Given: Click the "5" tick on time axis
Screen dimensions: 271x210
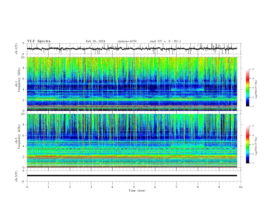Looking at the screenshot, I should tap(134, 187).
